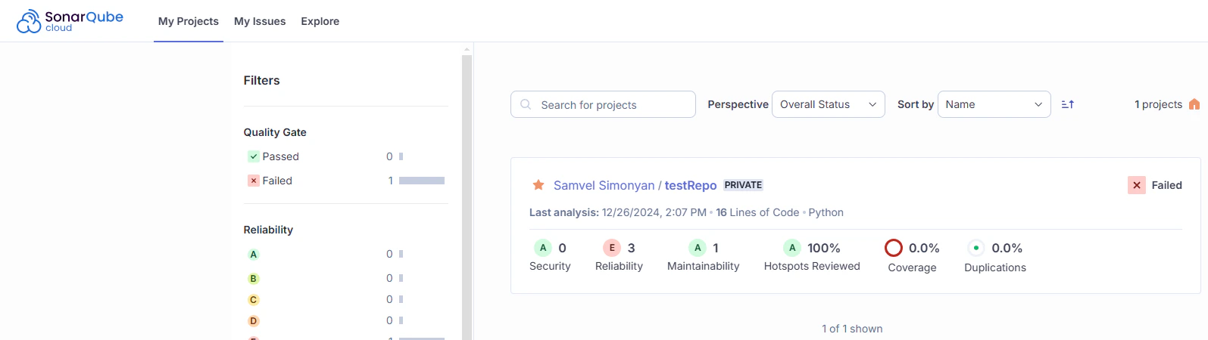Click the 100% Hotspots Reviewed value

[824, 248]
